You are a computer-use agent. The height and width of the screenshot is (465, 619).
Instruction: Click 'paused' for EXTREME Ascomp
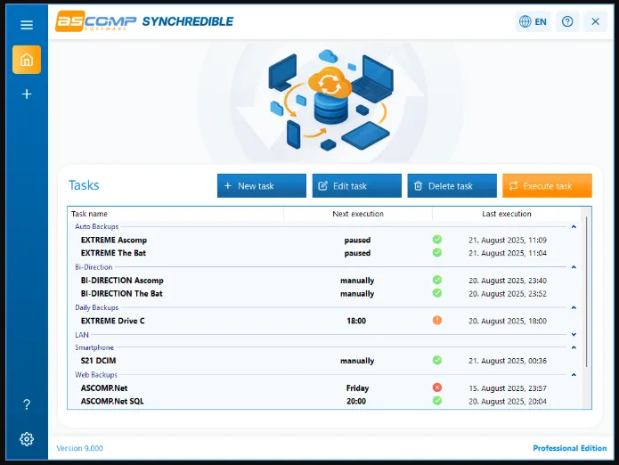(x=357, y=240)
